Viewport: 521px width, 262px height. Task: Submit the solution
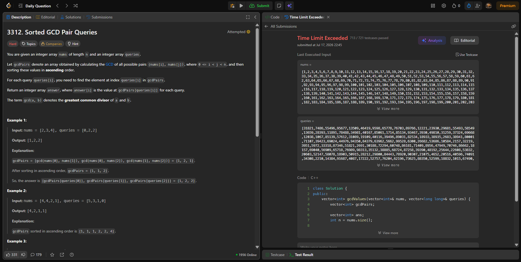[259, 6]
